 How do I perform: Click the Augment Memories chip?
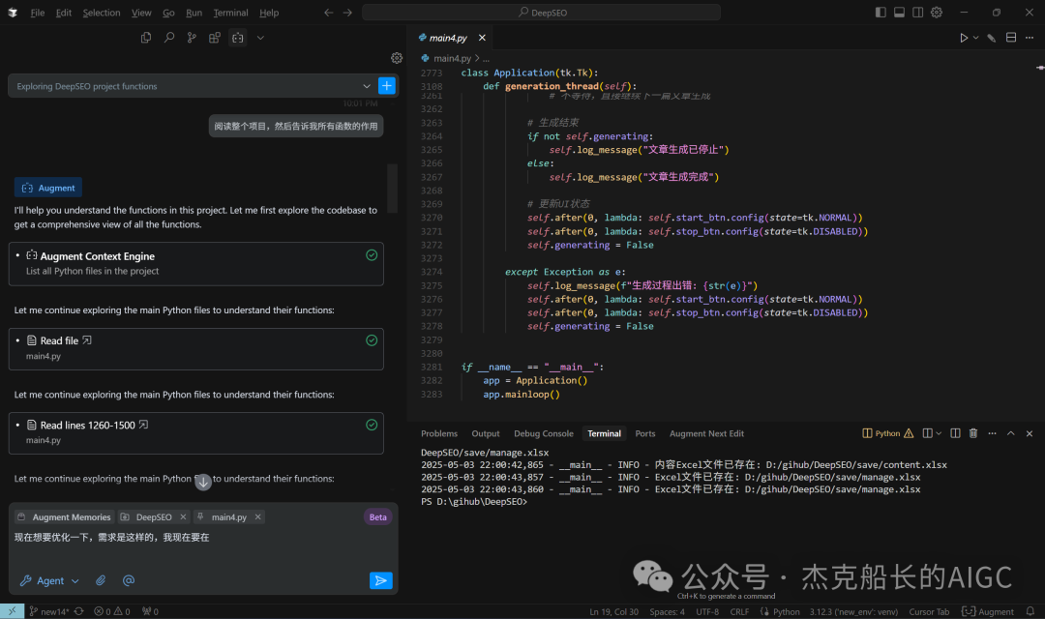64,517
